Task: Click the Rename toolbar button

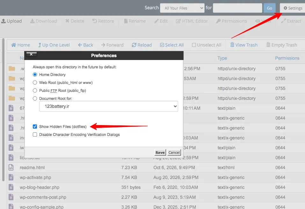Action: (135, 21)
